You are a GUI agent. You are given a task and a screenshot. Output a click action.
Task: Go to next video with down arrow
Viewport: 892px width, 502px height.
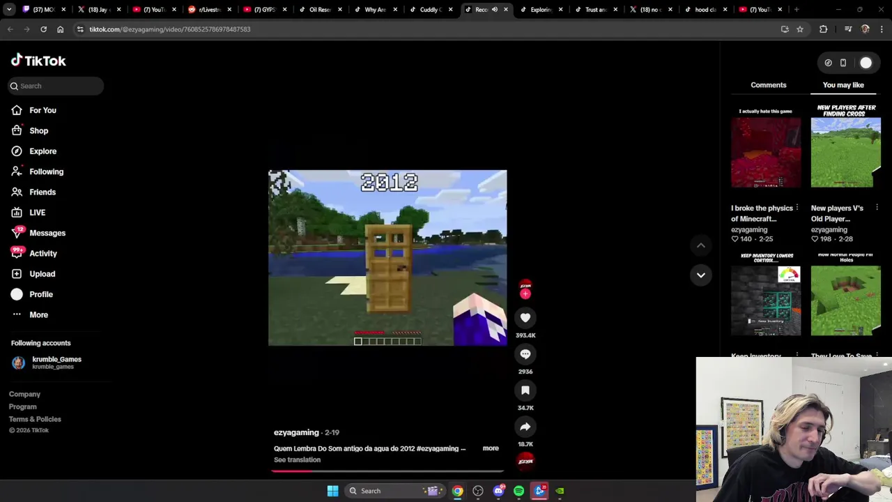pyautogui.click(x=701, y=275)
